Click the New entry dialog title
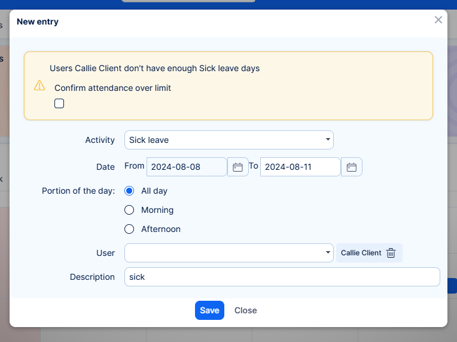The width and height of the screenshot is (457, 342). coord(38,22)
